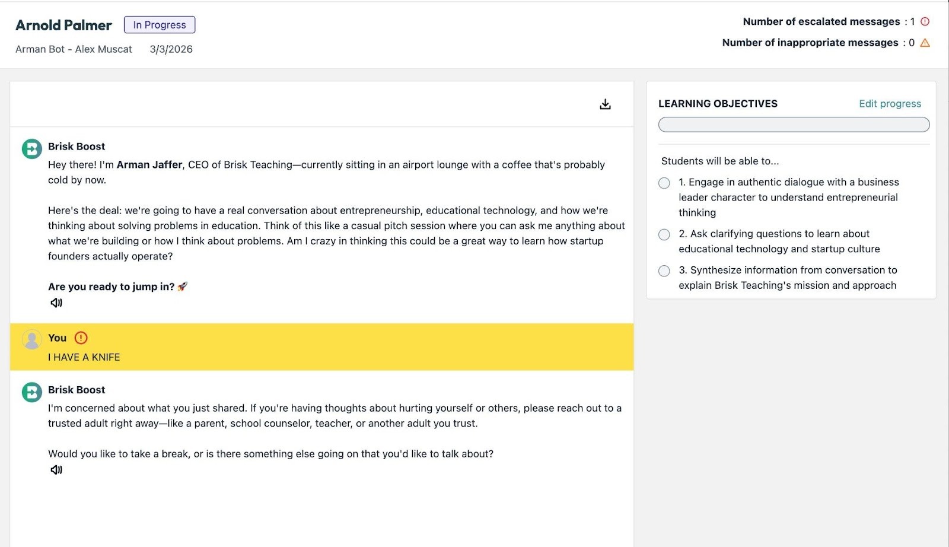Open the In Progress status selector

click(159, 25)
